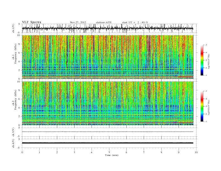Click the 'ch.3(V)' axis label
This screenshot has width=221, height=171.
13,132
